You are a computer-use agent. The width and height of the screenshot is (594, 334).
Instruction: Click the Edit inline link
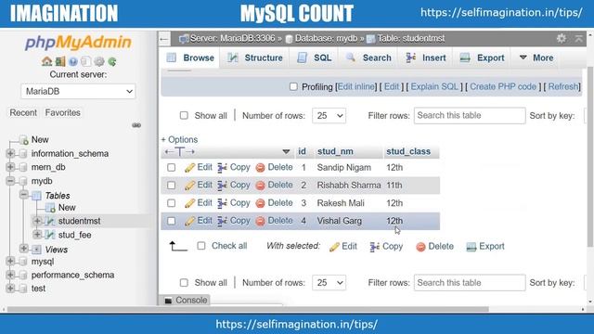pos(356,86)
